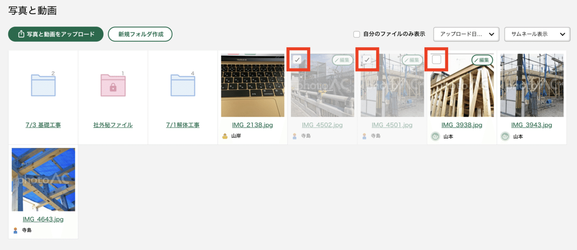Open the IMG_4502.jpg file link
Image resolution: width=577 pixels, height=250 pixels.
[x=322, y=125]
